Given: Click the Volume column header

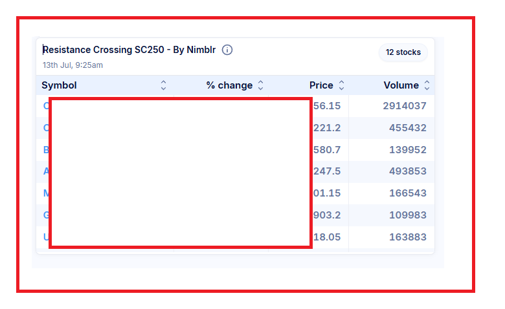Looking at the screenshot, I should (401, 85).
